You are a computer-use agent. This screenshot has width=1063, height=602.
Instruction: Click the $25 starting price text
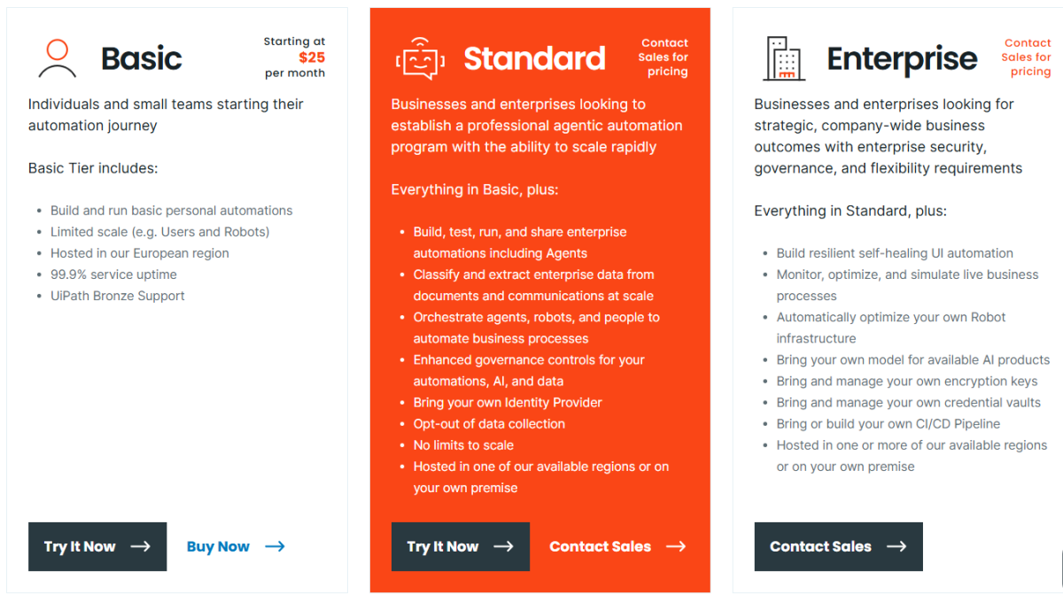tap(311, 58)
